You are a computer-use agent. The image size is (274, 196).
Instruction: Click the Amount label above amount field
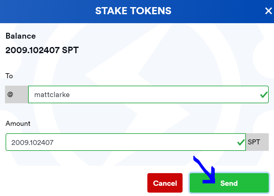18,123
